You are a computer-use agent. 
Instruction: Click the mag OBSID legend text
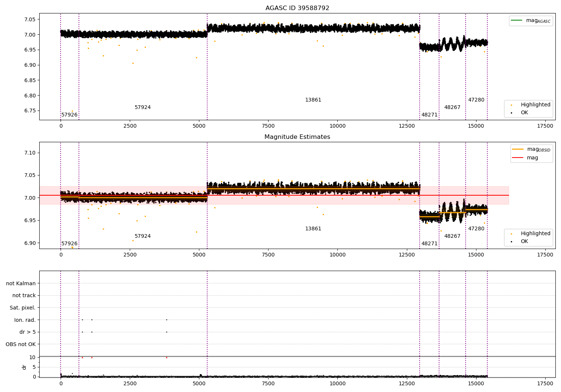click(x=539, y=149)
